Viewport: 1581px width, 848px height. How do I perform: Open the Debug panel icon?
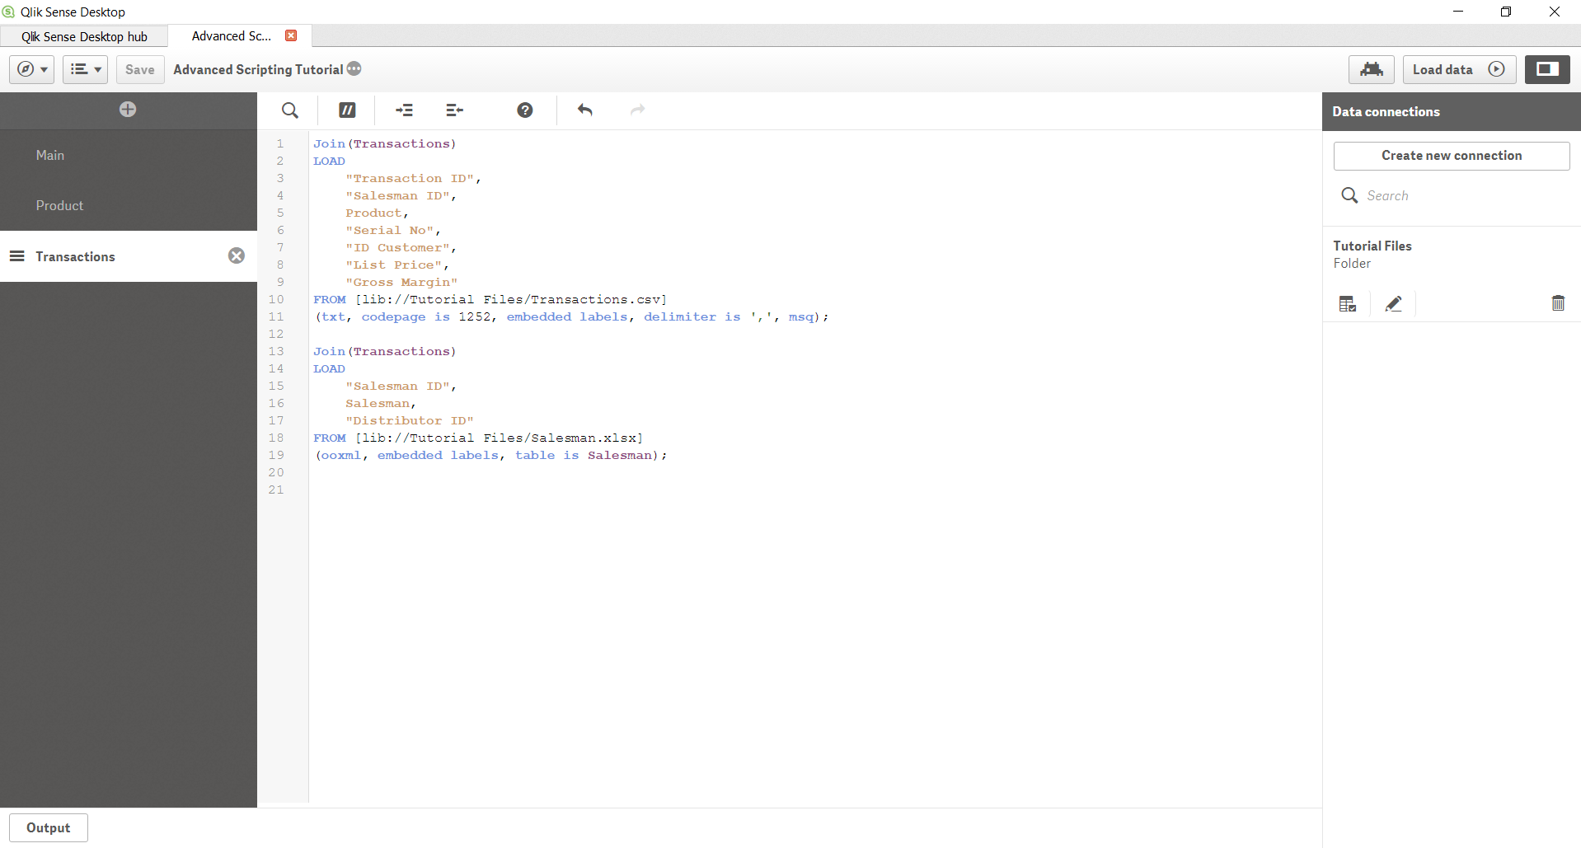[x=1372, y=69]
